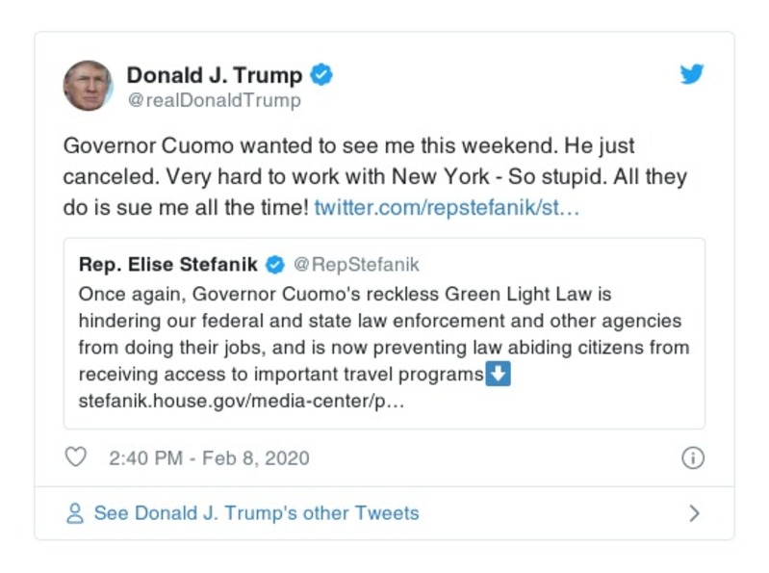Viewport: 769px width, 573px height.
Task: Select 'See Donald J. Trump's other Tweets'
Action: point(256,513)
